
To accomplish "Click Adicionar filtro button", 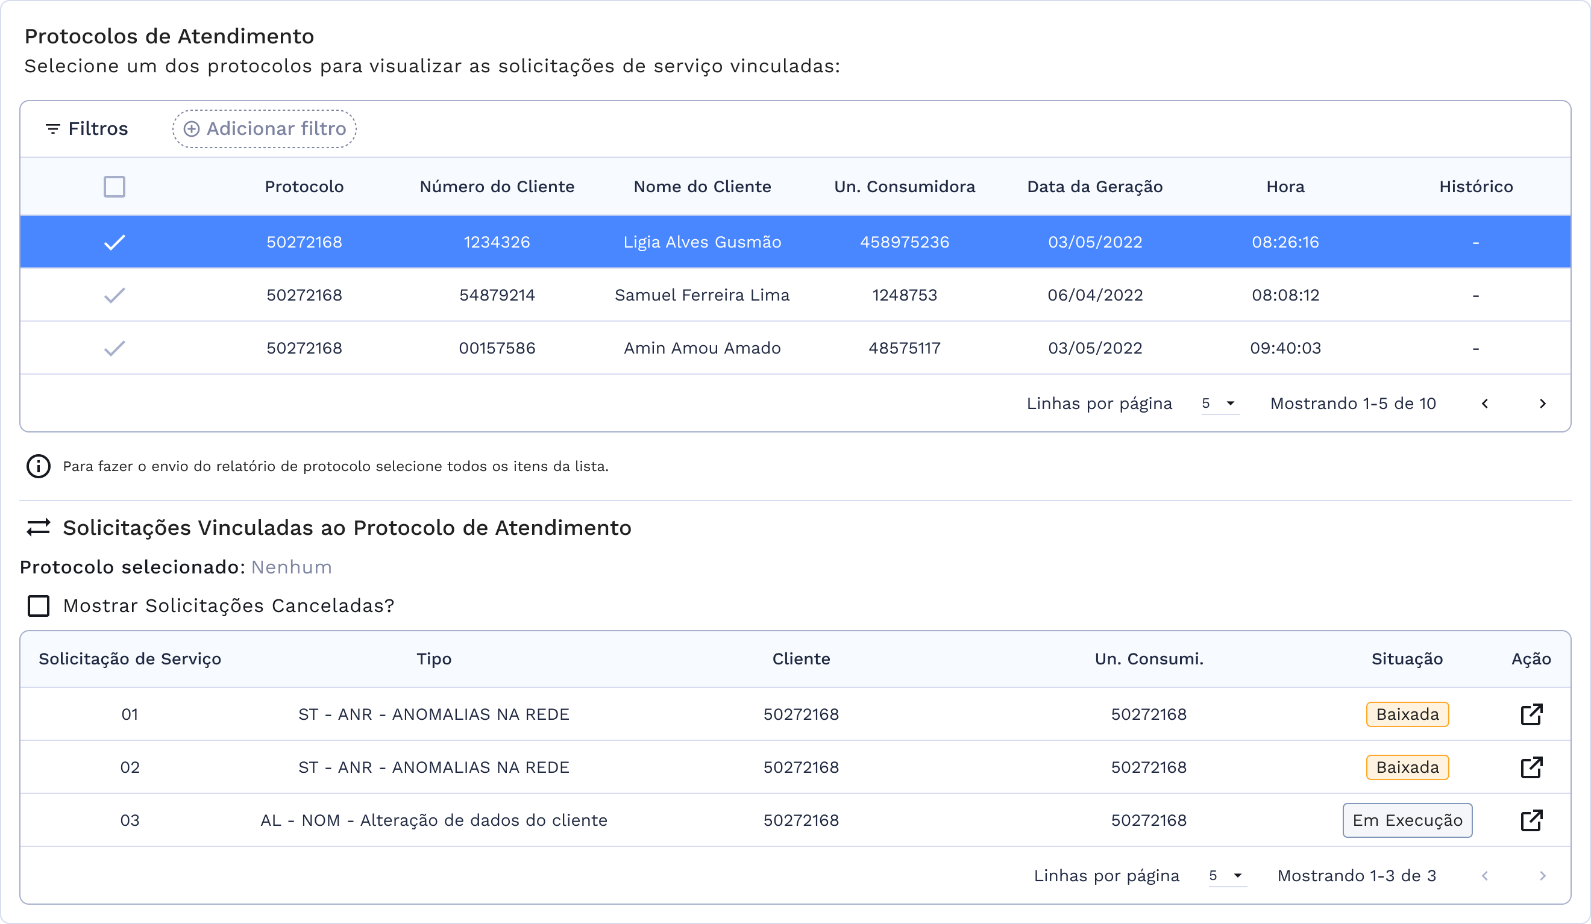I will [265, 129].
